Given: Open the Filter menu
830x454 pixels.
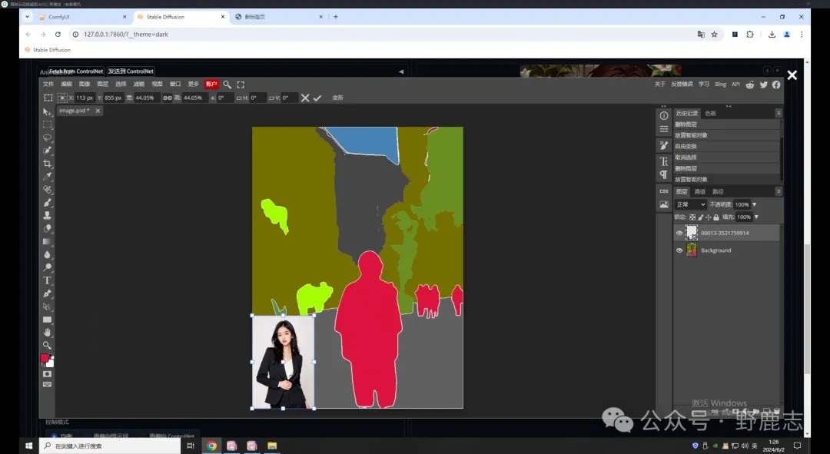Looking at the screenshot, I should coord(138,85).
